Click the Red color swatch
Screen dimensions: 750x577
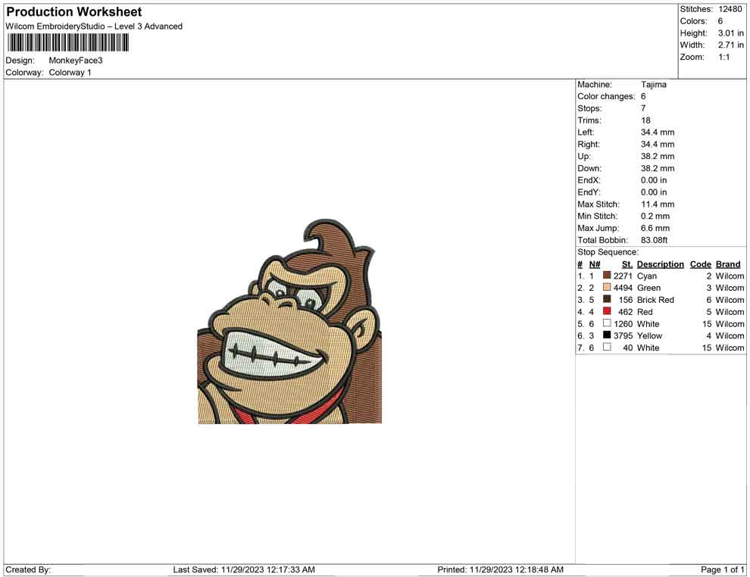coord(607,311)
